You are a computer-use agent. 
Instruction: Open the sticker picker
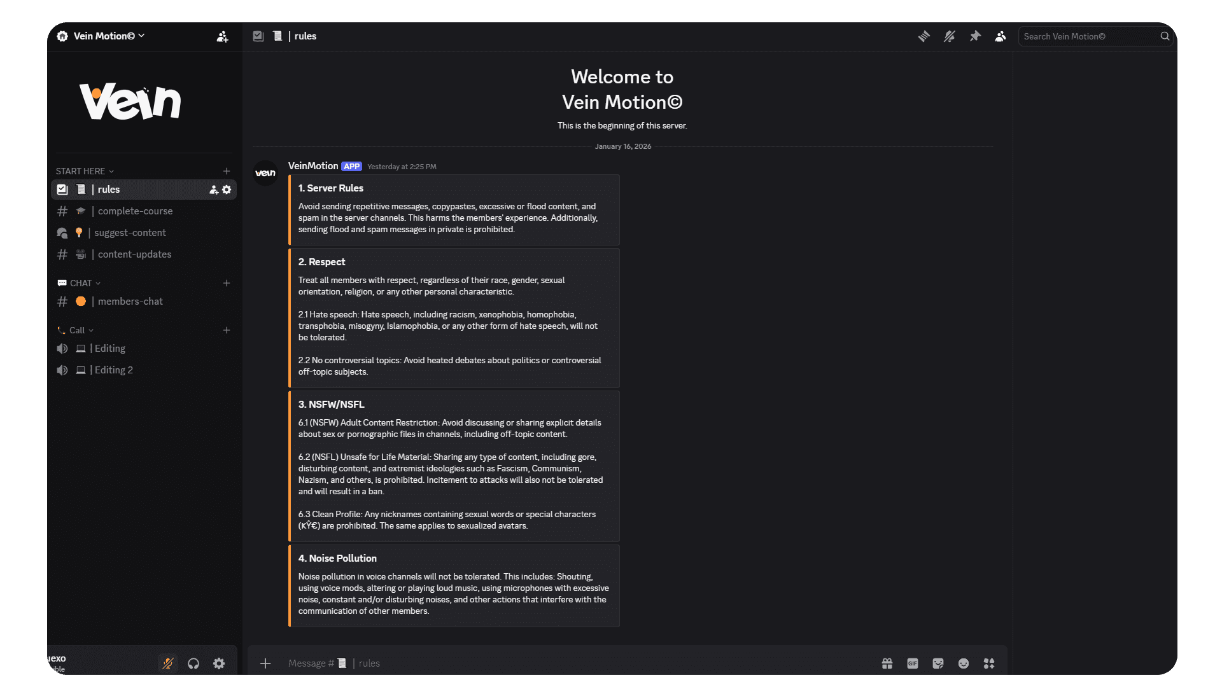938,663
